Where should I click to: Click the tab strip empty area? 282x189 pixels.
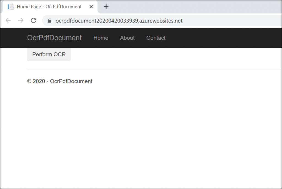pos(193,7)
